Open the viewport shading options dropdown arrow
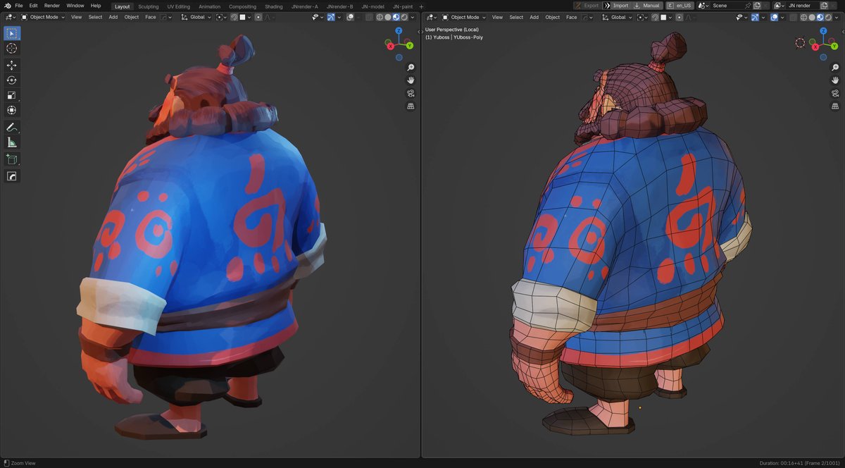The image size is (845, 468). 413,17
